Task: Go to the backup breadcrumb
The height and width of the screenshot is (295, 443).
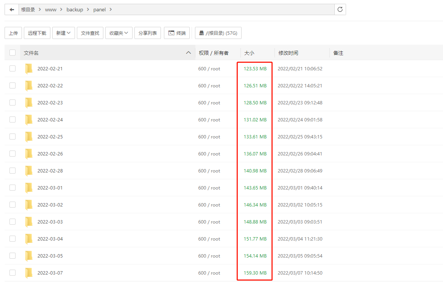Action: [x=75, y=9]
